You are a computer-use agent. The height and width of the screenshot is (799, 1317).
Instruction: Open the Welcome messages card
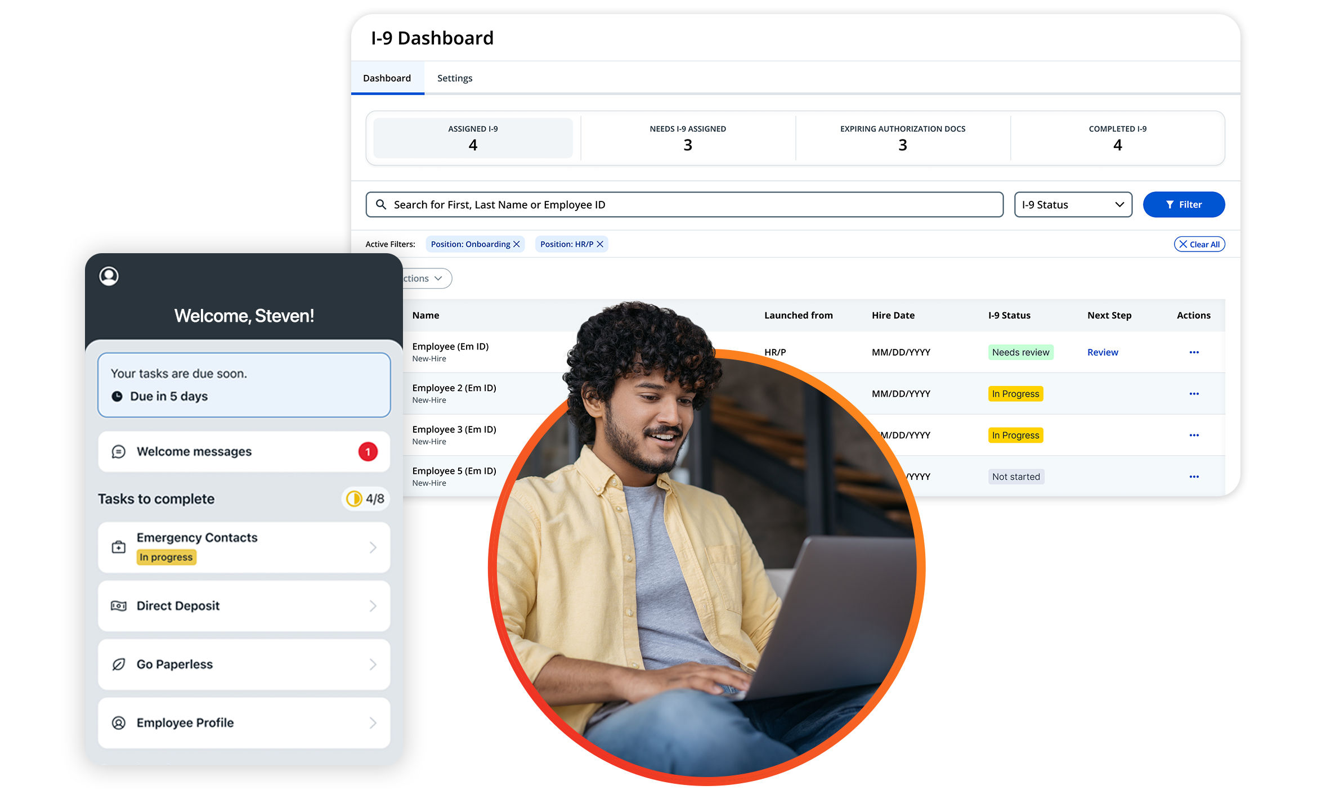tap(244, 452)
